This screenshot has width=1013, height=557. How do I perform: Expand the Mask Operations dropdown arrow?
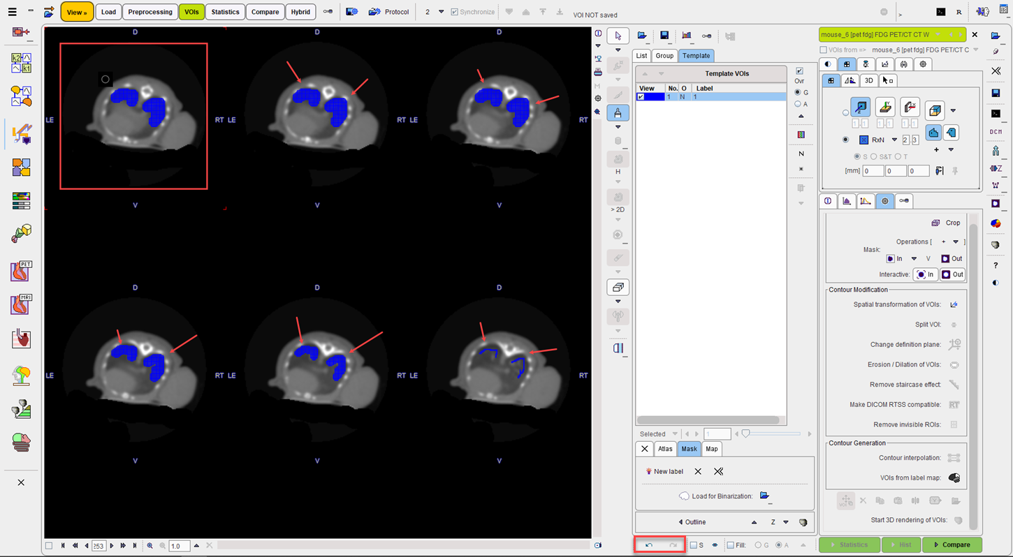pos(956,242)
